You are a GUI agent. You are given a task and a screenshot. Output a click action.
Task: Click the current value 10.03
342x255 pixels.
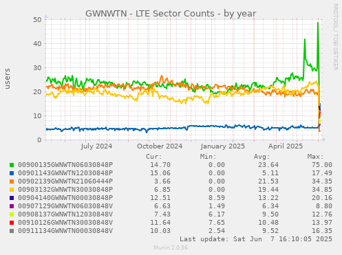[x=160, y=231]
